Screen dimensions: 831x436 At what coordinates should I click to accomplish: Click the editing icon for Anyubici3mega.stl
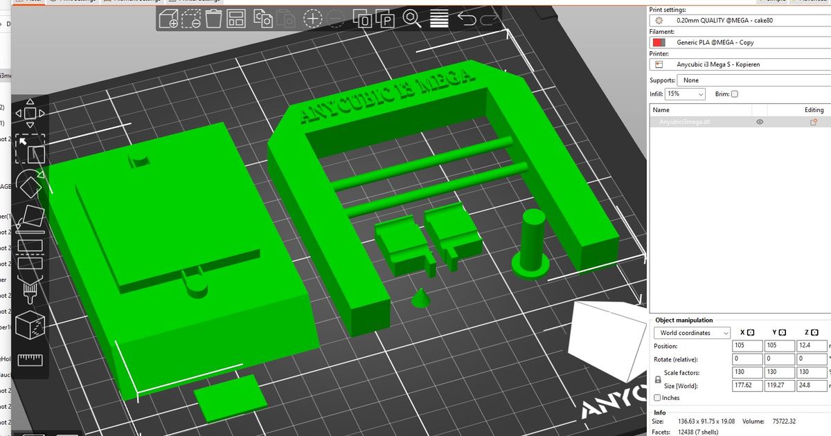tap(814, 122)
